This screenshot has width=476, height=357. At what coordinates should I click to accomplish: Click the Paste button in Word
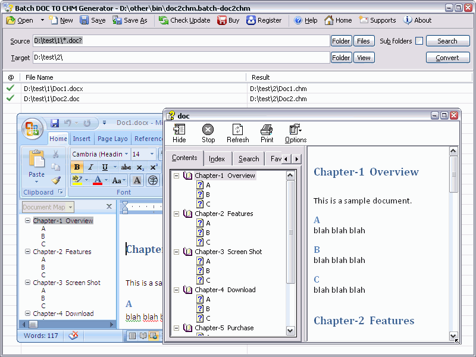36,166
